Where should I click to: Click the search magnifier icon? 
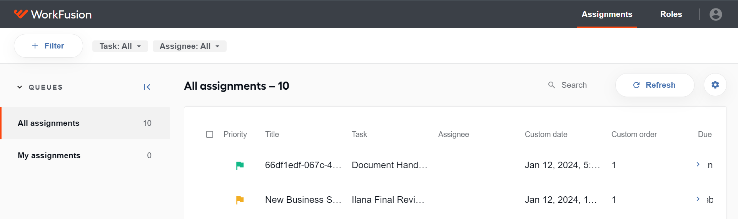pyautogui.click(x=551, y=85)
